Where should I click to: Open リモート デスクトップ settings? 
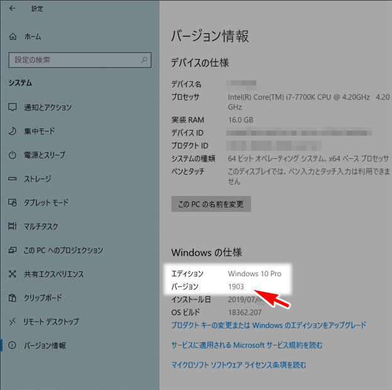coord(52,322)
